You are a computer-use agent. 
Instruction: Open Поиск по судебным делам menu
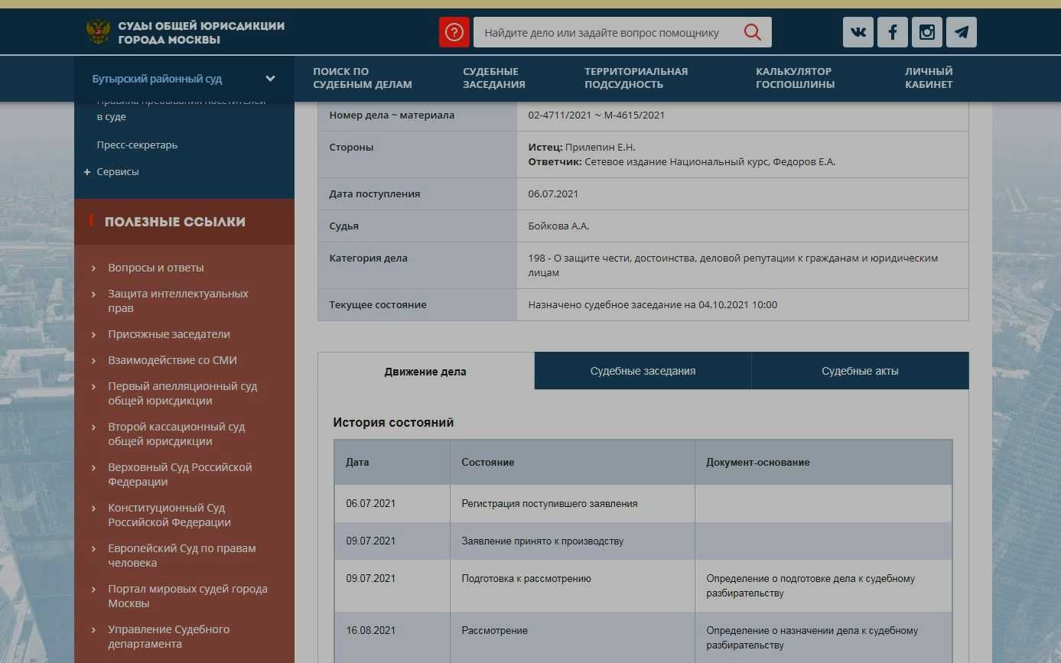[362, 78]
